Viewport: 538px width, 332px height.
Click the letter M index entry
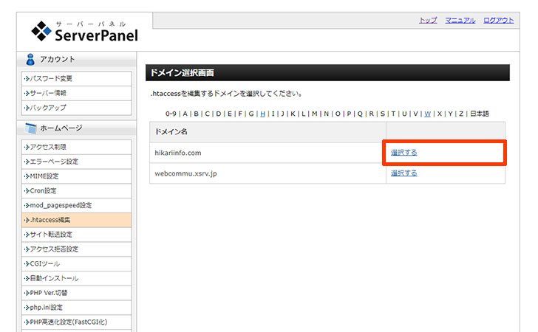tap(315, 114)
